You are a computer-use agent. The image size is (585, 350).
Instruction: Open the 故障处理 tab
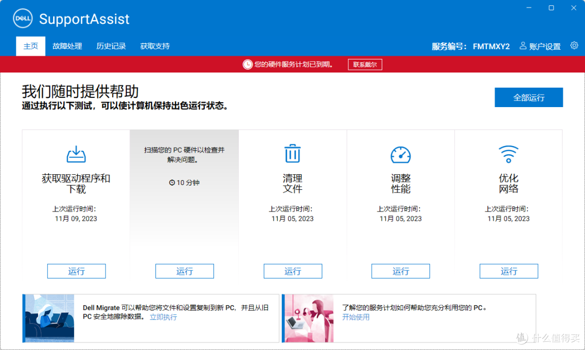coord(67,46)
